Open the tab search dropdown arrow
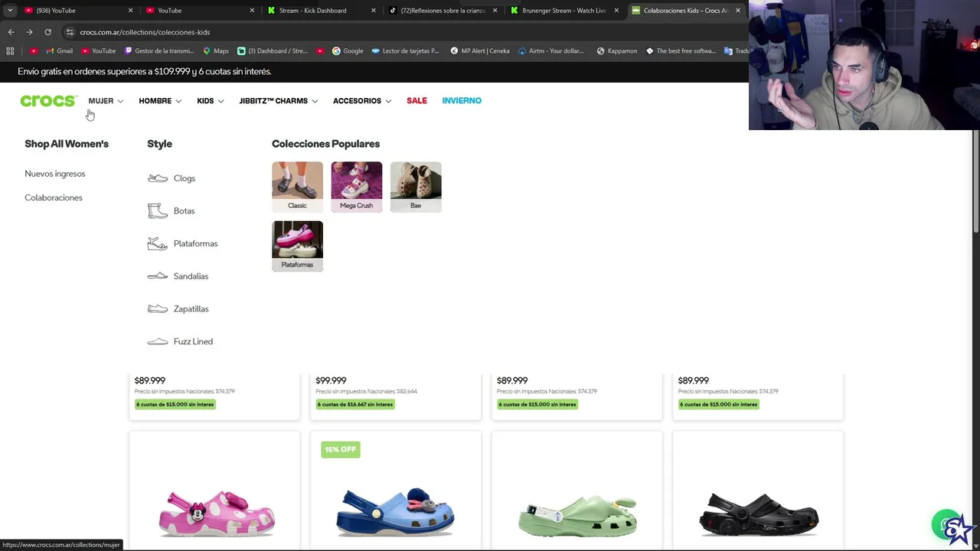980x551 pixels. coord(10,11)
